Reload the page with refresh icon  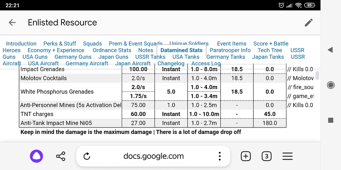[87, 156]
